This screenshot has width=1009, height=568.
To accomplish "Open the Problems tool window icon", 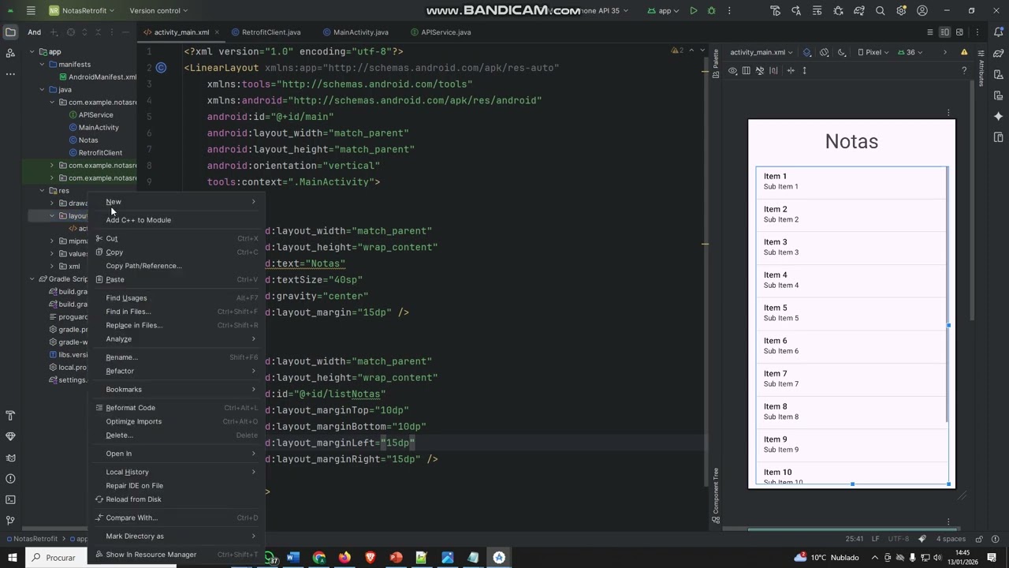I will [x=10, y=478].
